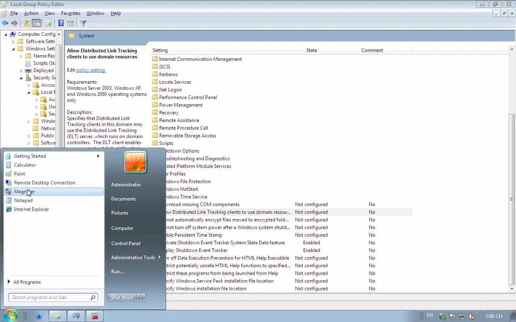This screenshot has height=322, width=516.
Task: Expand the Getting Started submenu arrow
Action: (98, 156)
